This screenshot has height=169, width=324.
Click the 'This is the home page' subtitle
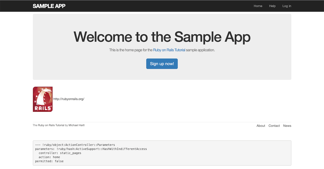[x=131, y=50]
